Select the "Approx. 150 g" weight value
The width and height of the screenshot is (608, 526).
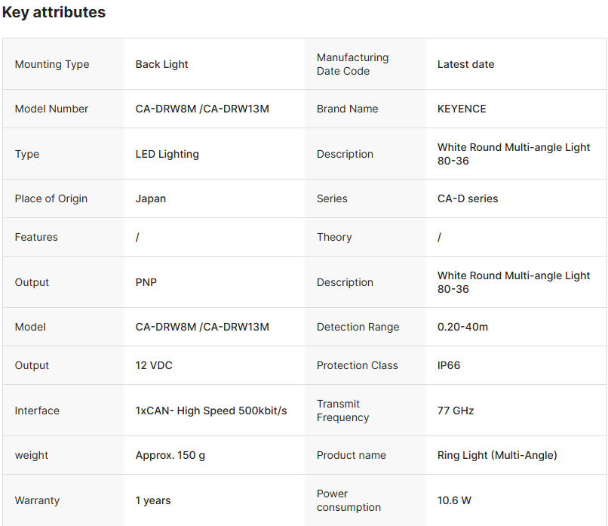coord(170,455)
